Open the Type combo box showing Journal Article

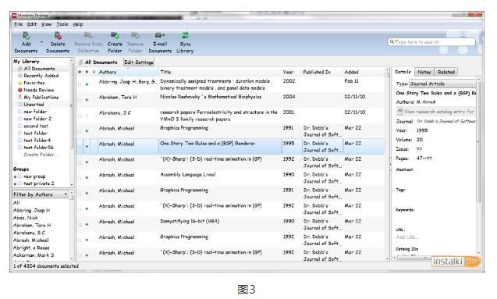point(442,84)
